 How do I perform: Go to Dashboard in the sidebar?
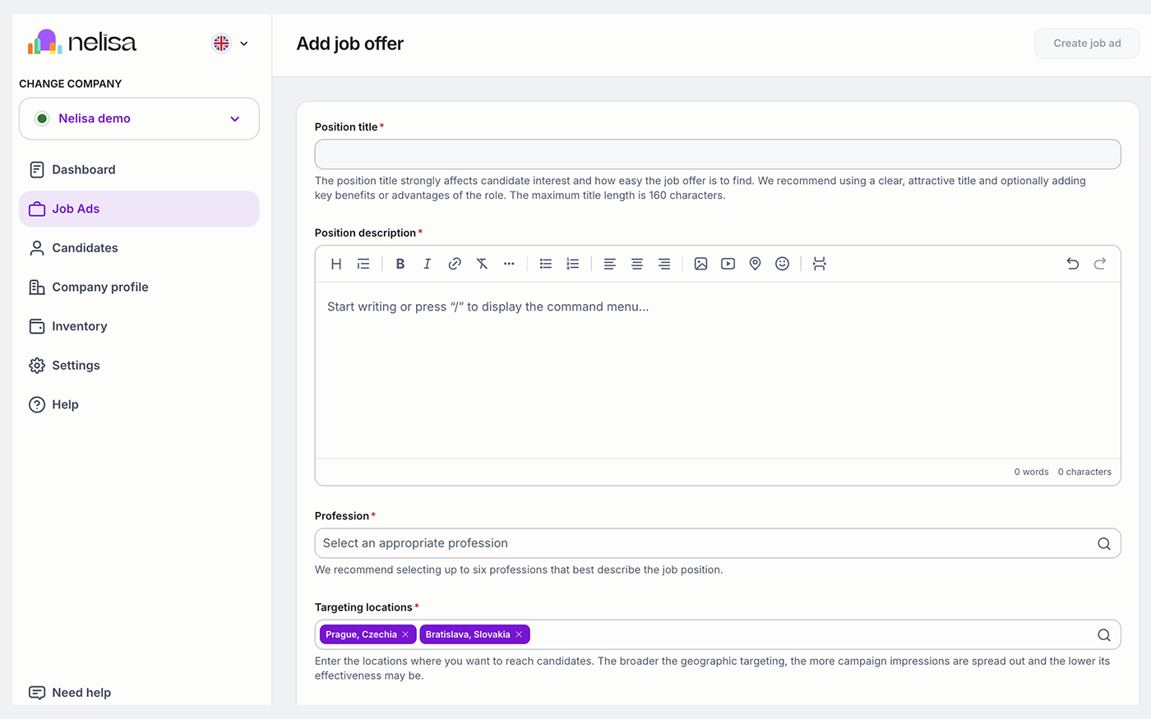[x=139, y=170]
